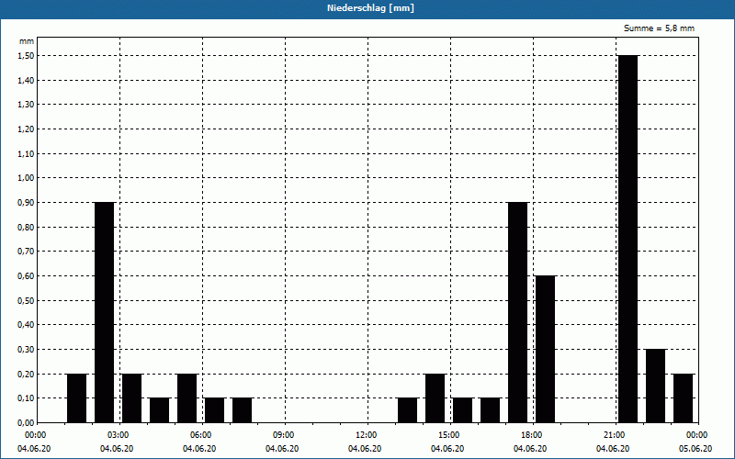735x459 pixels.
Task: Select the 1,10 y-axis value
Action: [26, 153]
